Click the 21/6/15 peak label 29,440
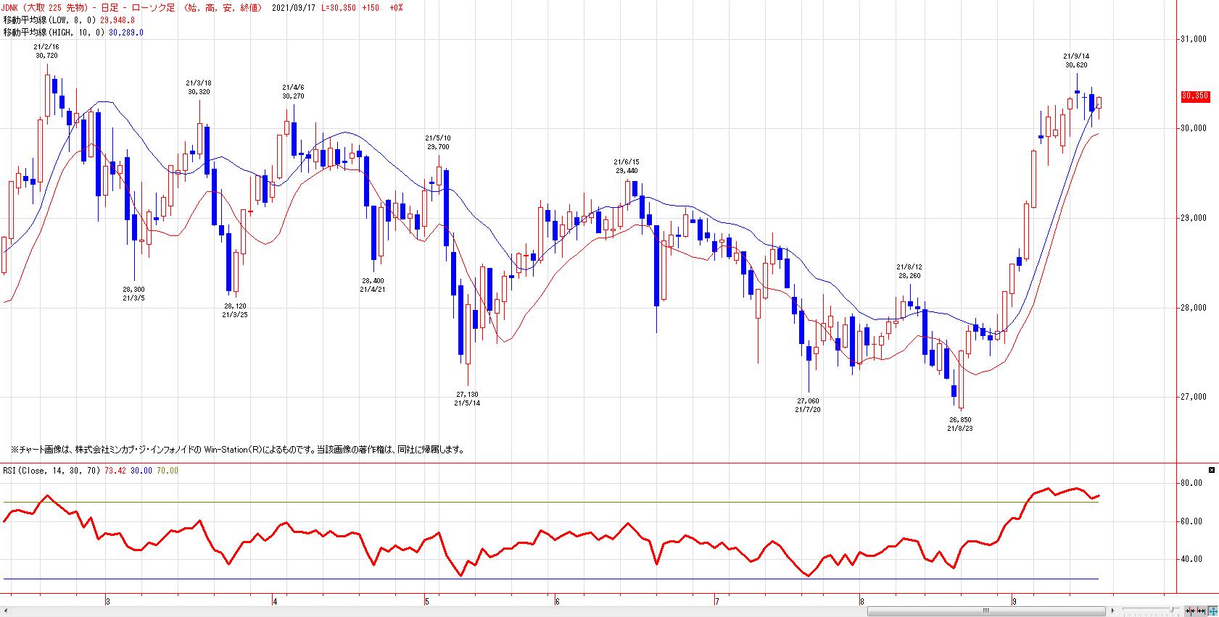1219x617 pixels. click(x=627, y=170)
